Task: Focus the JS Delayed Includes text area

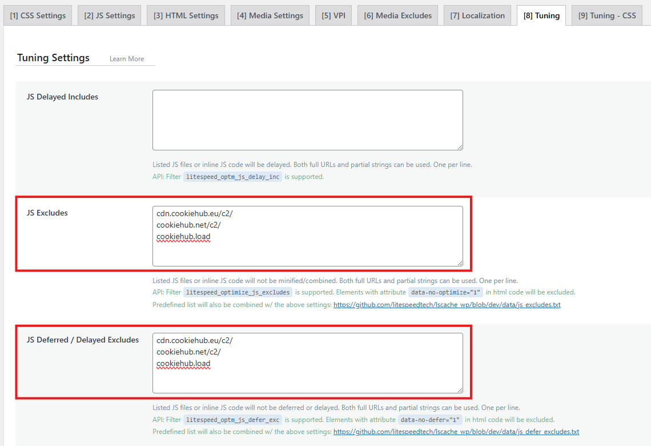Action: pyautogui.click(x=307, y=120)
